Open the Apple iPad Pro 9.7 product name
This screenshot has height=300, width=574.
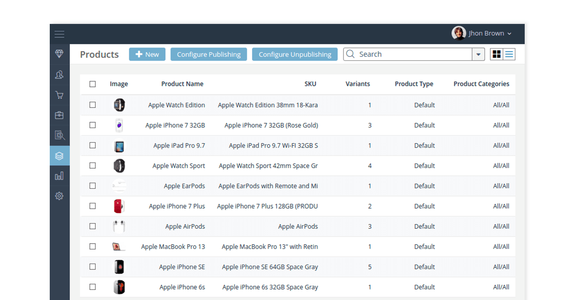179,146
